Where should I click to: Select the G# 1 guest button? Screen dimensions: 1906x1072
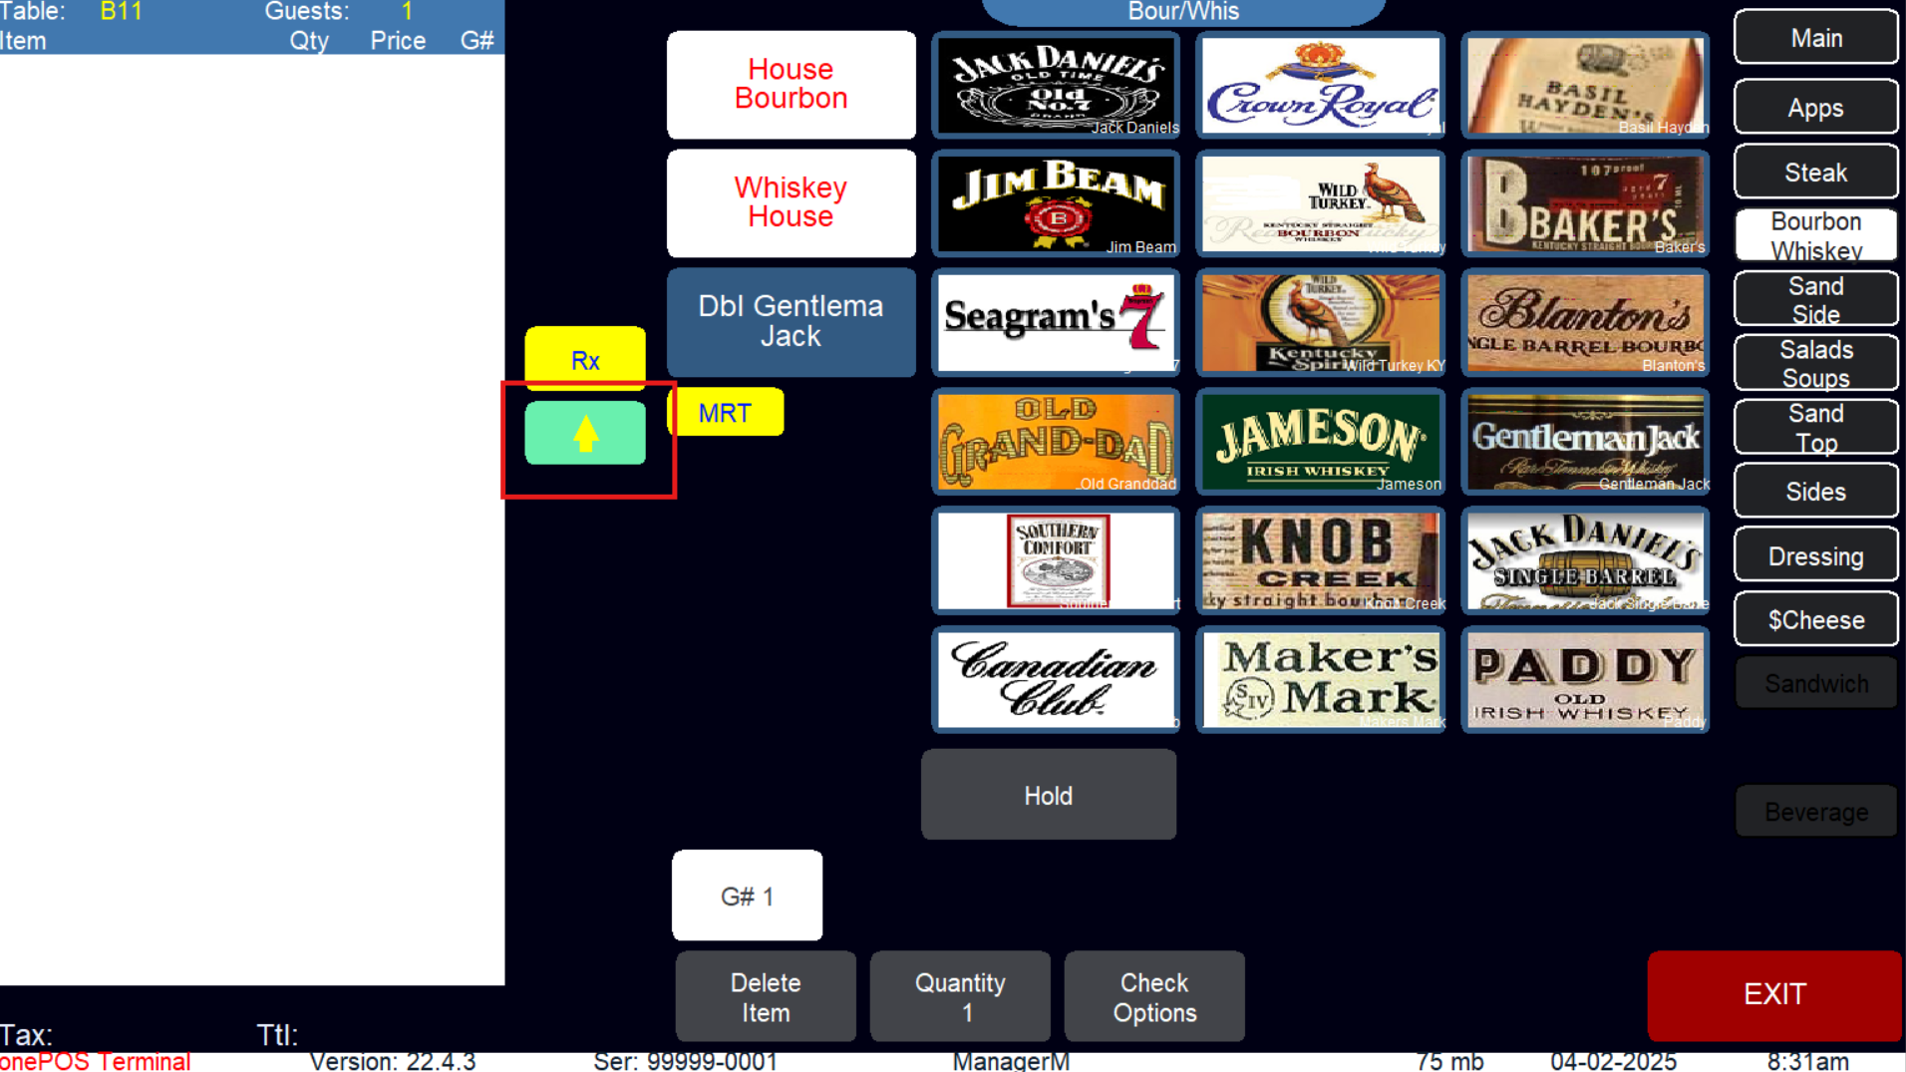click(747, 895)
